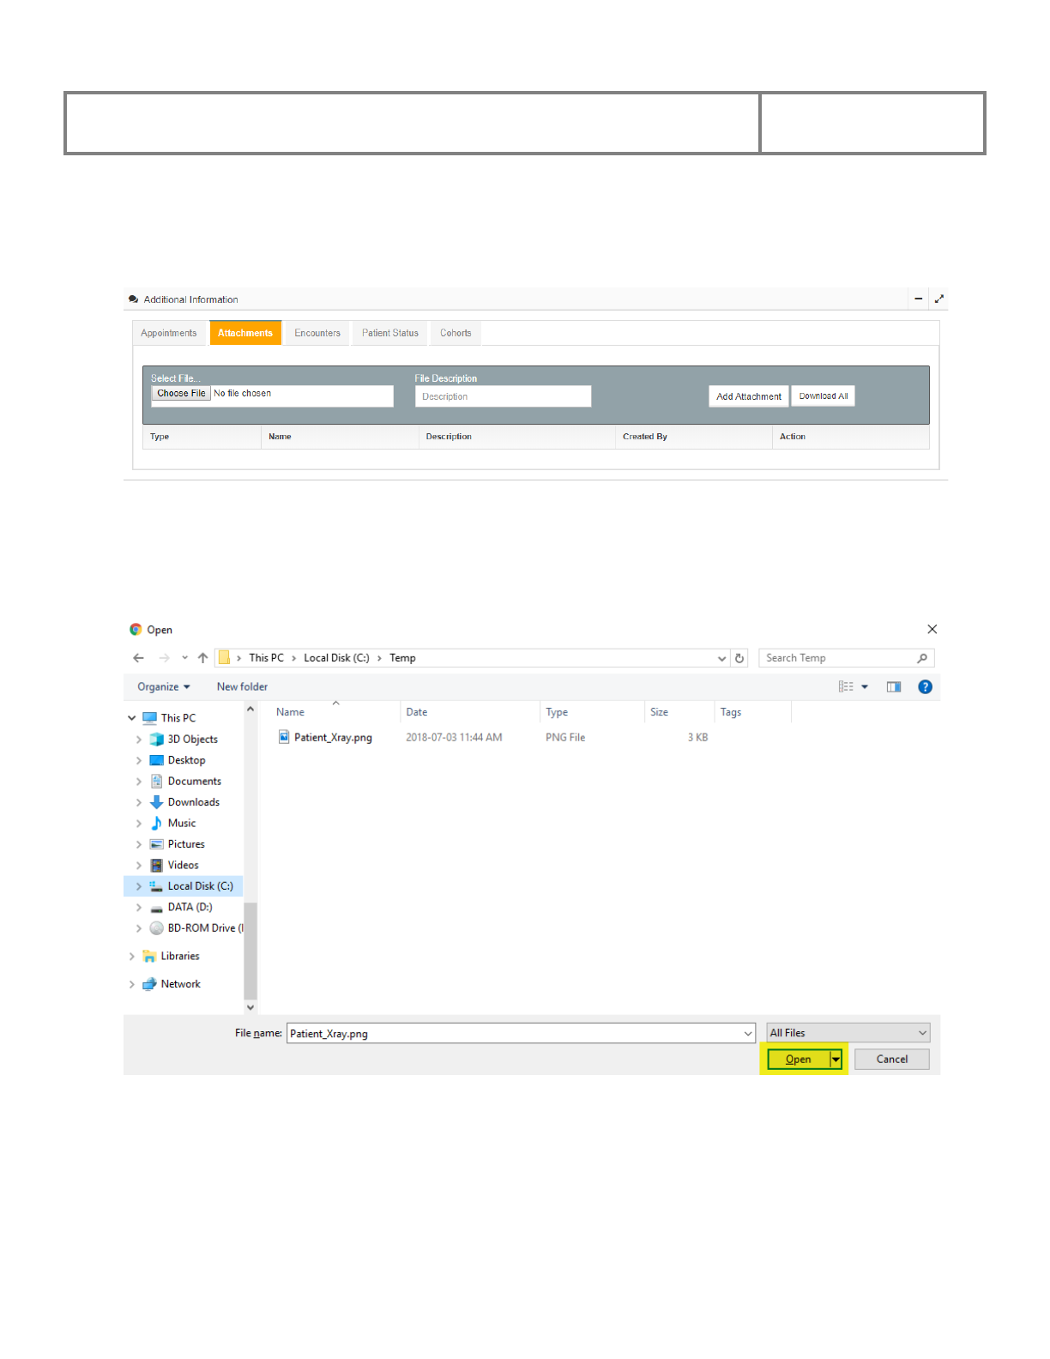The image size is (1050, 1359).
Task: Open the Cohorts tab
Action: 456,333
